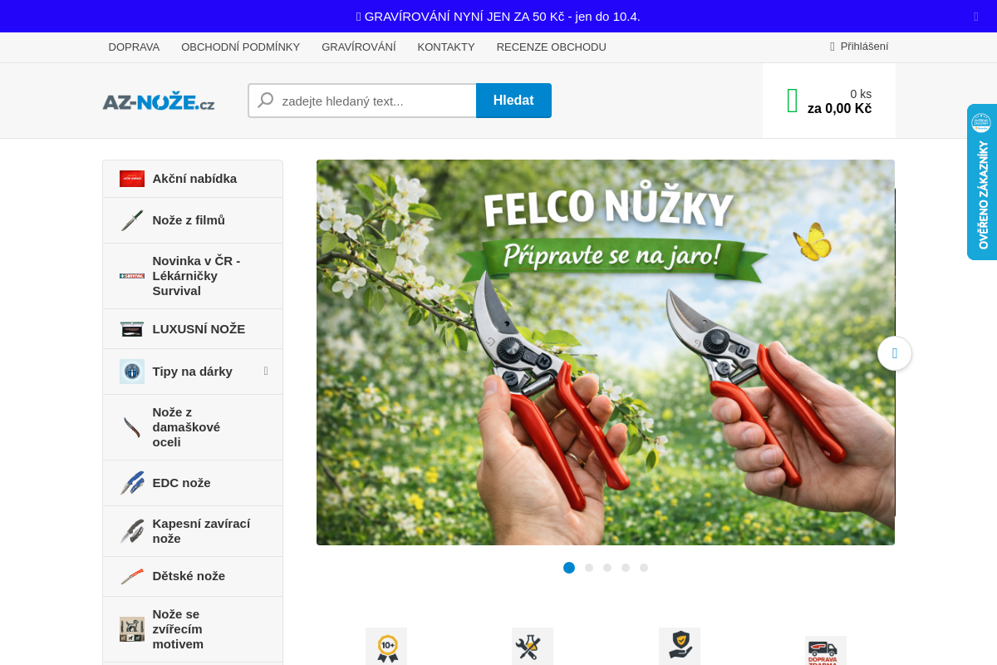The height and width of the screenshot is (665, 997).
Task: Select the EDC nože sidebar icon
Action: 131,482
